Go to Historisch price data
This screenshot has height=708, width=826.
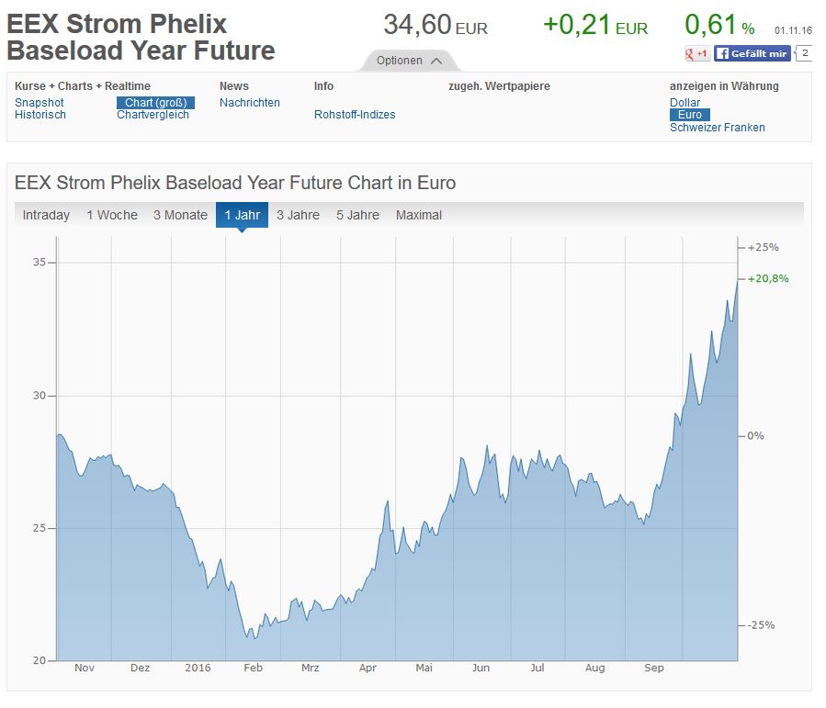[x=40, y=115]
